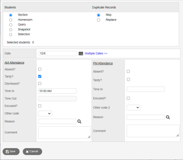Open the Other code dropdown
Image resolution: width=183 pixels, height=160 pixels.
45,114
